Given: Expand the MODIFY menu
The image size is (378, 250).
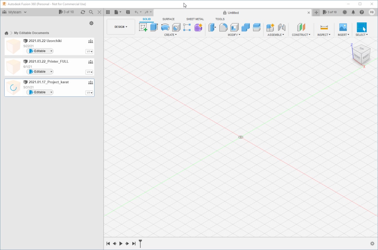Looking at the screenshot, I should [x=234, y=35].
